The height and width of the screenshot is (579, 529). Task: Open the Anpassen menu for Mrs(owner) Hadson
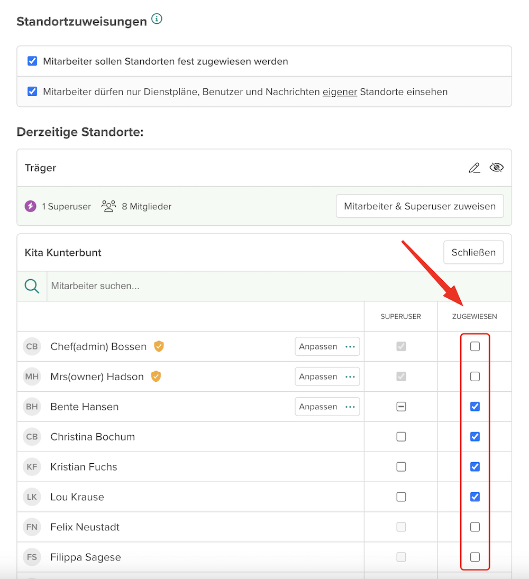[327, 377]
